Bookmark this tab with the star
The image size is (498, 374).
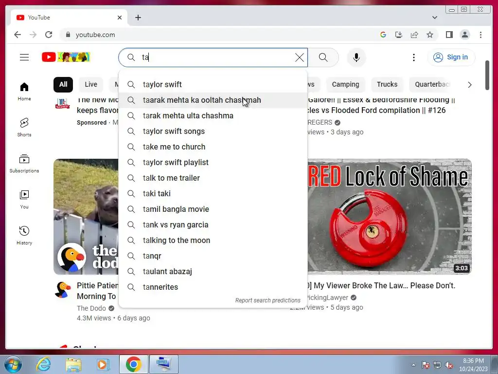(x=430, y=35)
